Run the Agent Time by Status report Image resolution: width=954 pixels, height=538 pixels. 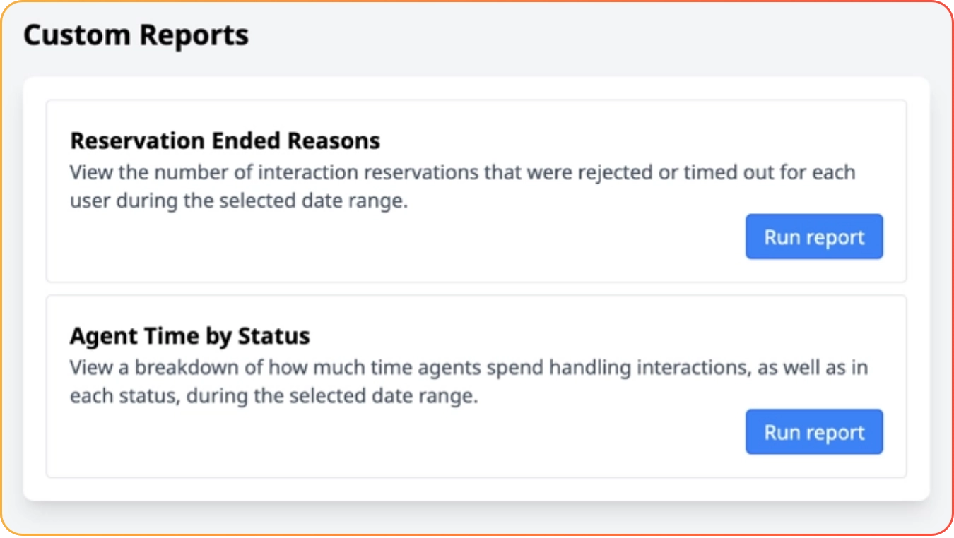coord(814,432)
